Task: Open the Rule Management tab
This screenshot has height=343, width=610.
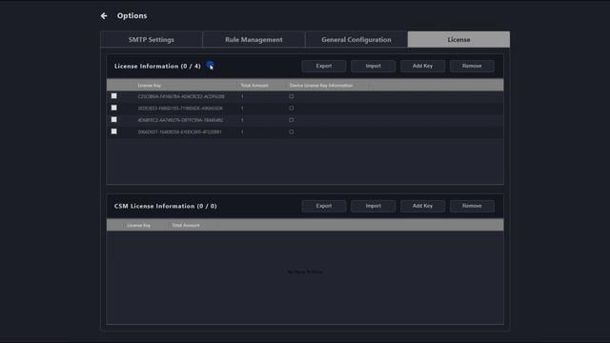Action: coord(254,39)
